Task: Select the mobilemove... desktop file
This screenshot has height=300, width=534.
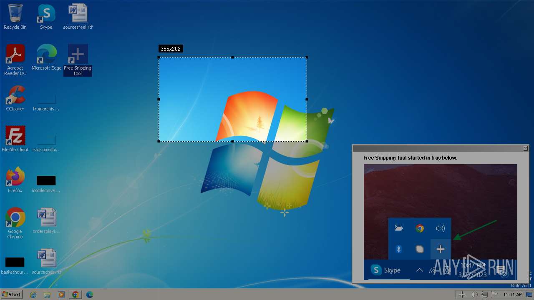Action: tap(46, 184)
